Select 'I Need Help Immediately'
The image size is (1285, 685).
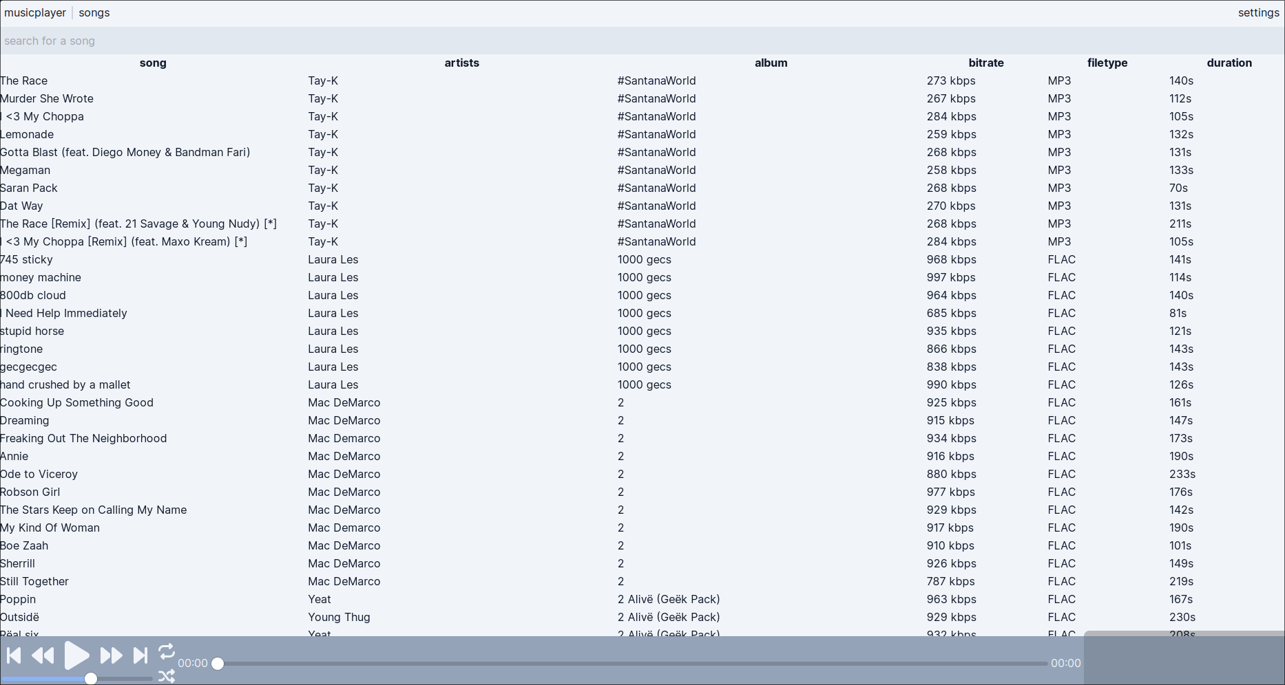[x=64, y=313]
